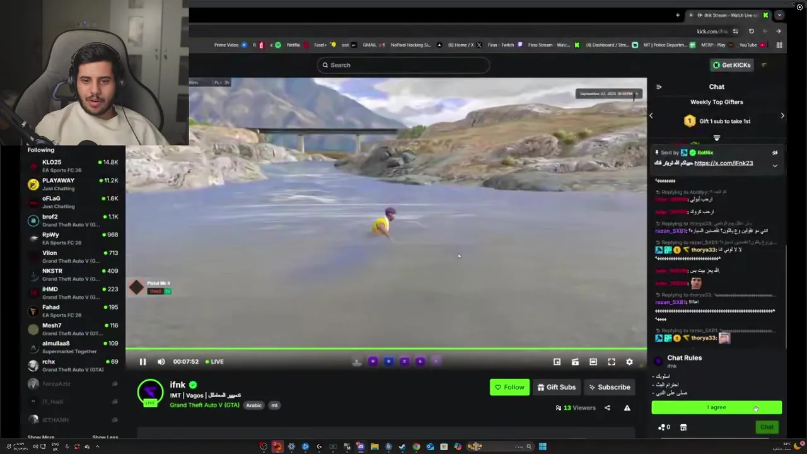The width and height of the screenshot is (807, 454).
Task: Open the ifnk channel avatar
Action: (150, 392)
